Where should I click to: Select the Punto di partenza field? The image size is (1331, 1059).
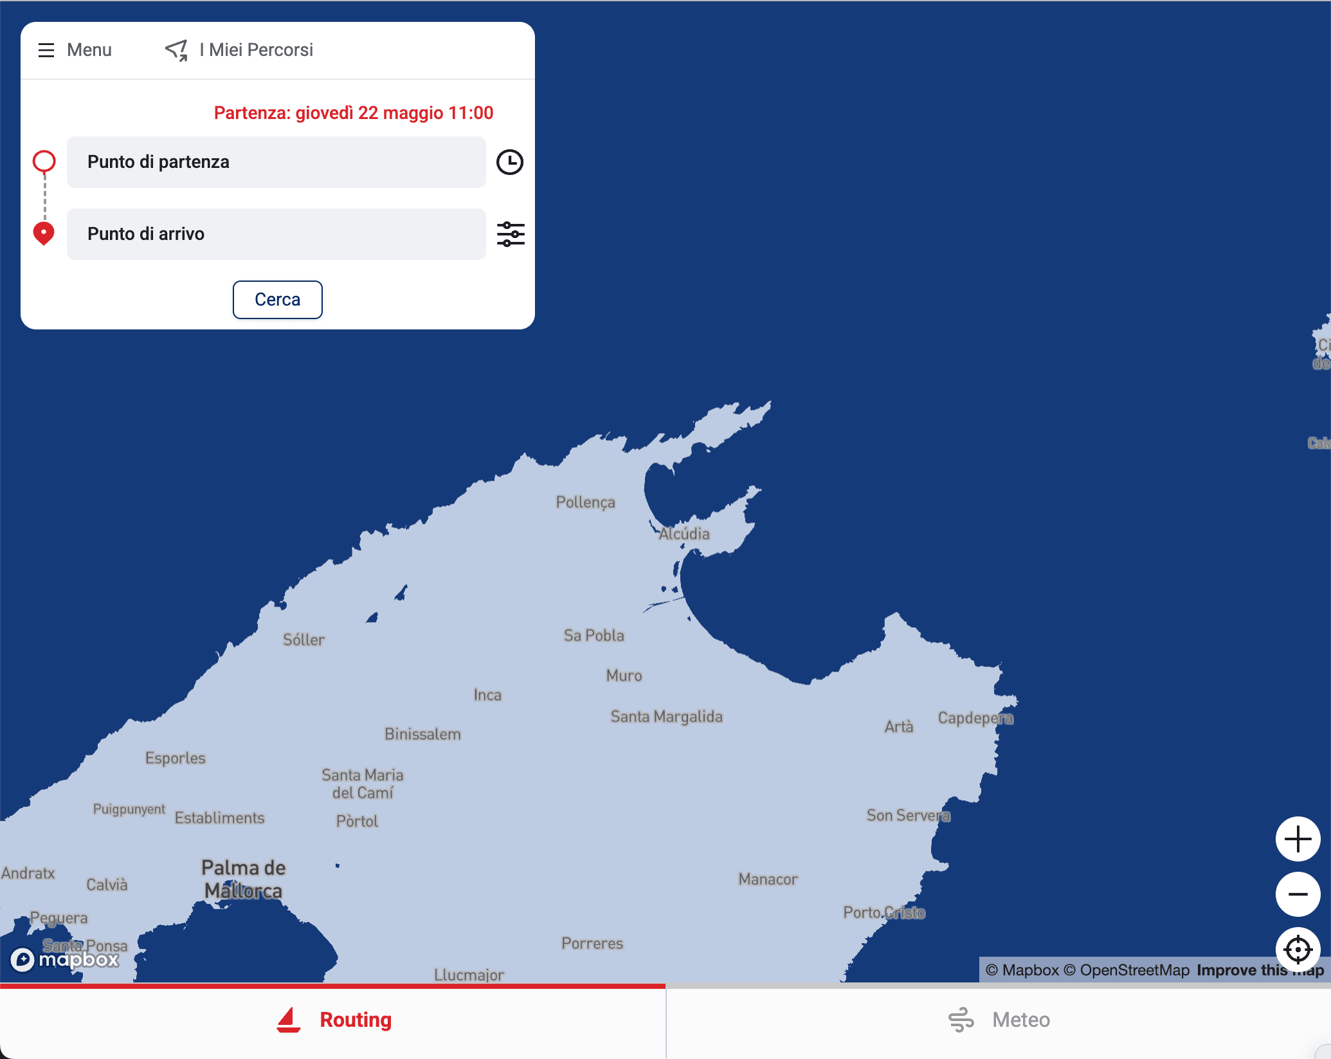click(276, 162)
